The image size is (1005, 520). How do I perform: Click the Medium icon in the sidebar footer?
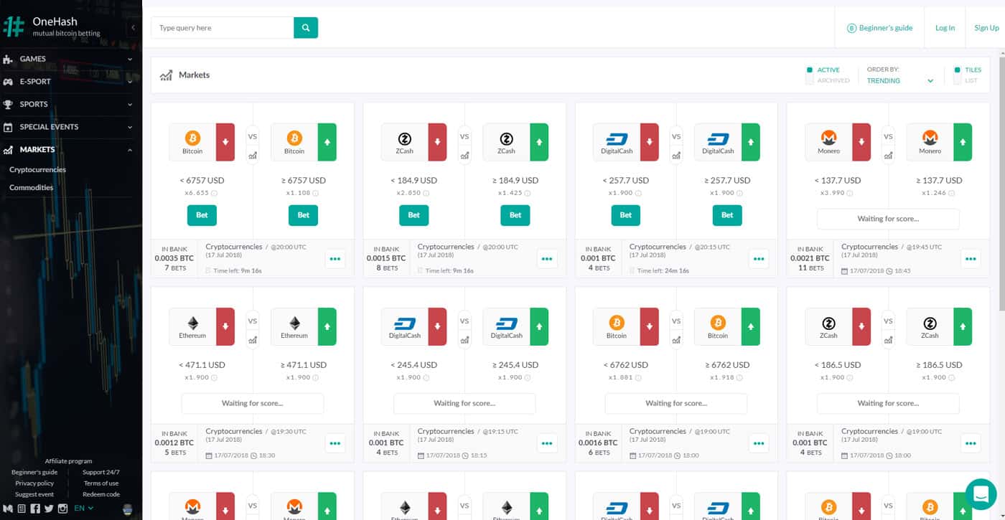coord(9,509)
